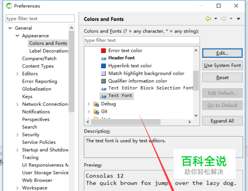Click the Use System Font button
Viewport: 248px width, 191px height.
coord(222,65)
